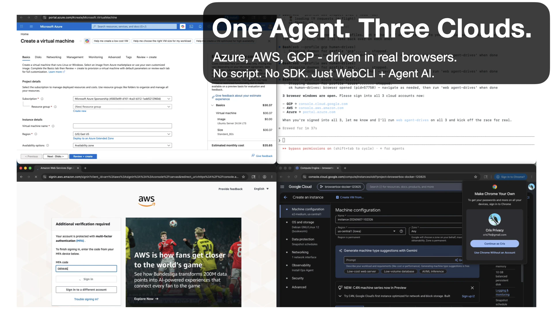Switch to the Networking tab in Azure
The width and height of the screenshot is (553, 311).
(x=54, y=57)
